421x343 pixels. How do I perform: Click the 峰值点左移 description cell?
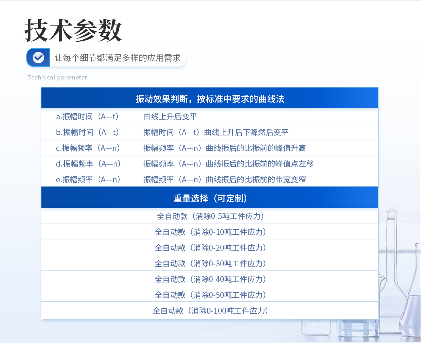click(228, 163)
